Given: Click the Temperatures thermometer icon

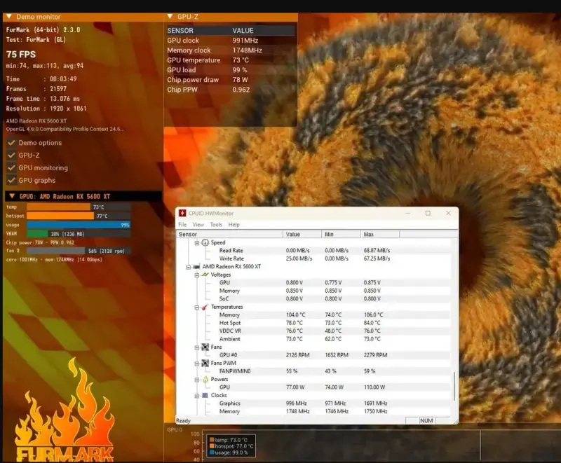Looking at the screenshot, I should (x=205, y=307).
